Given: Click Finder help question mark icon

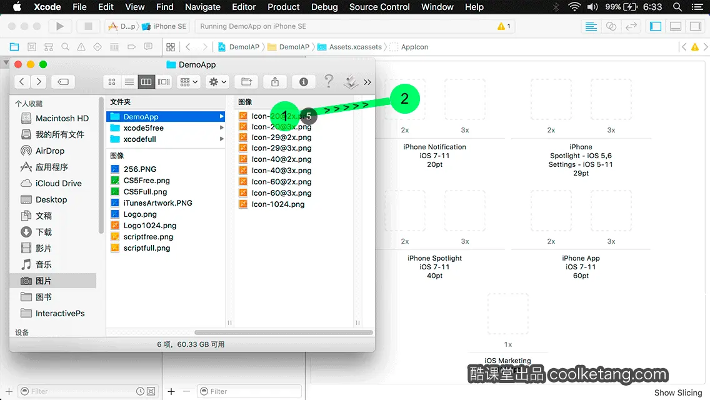Looking at the screenshot, I should 329,81.
